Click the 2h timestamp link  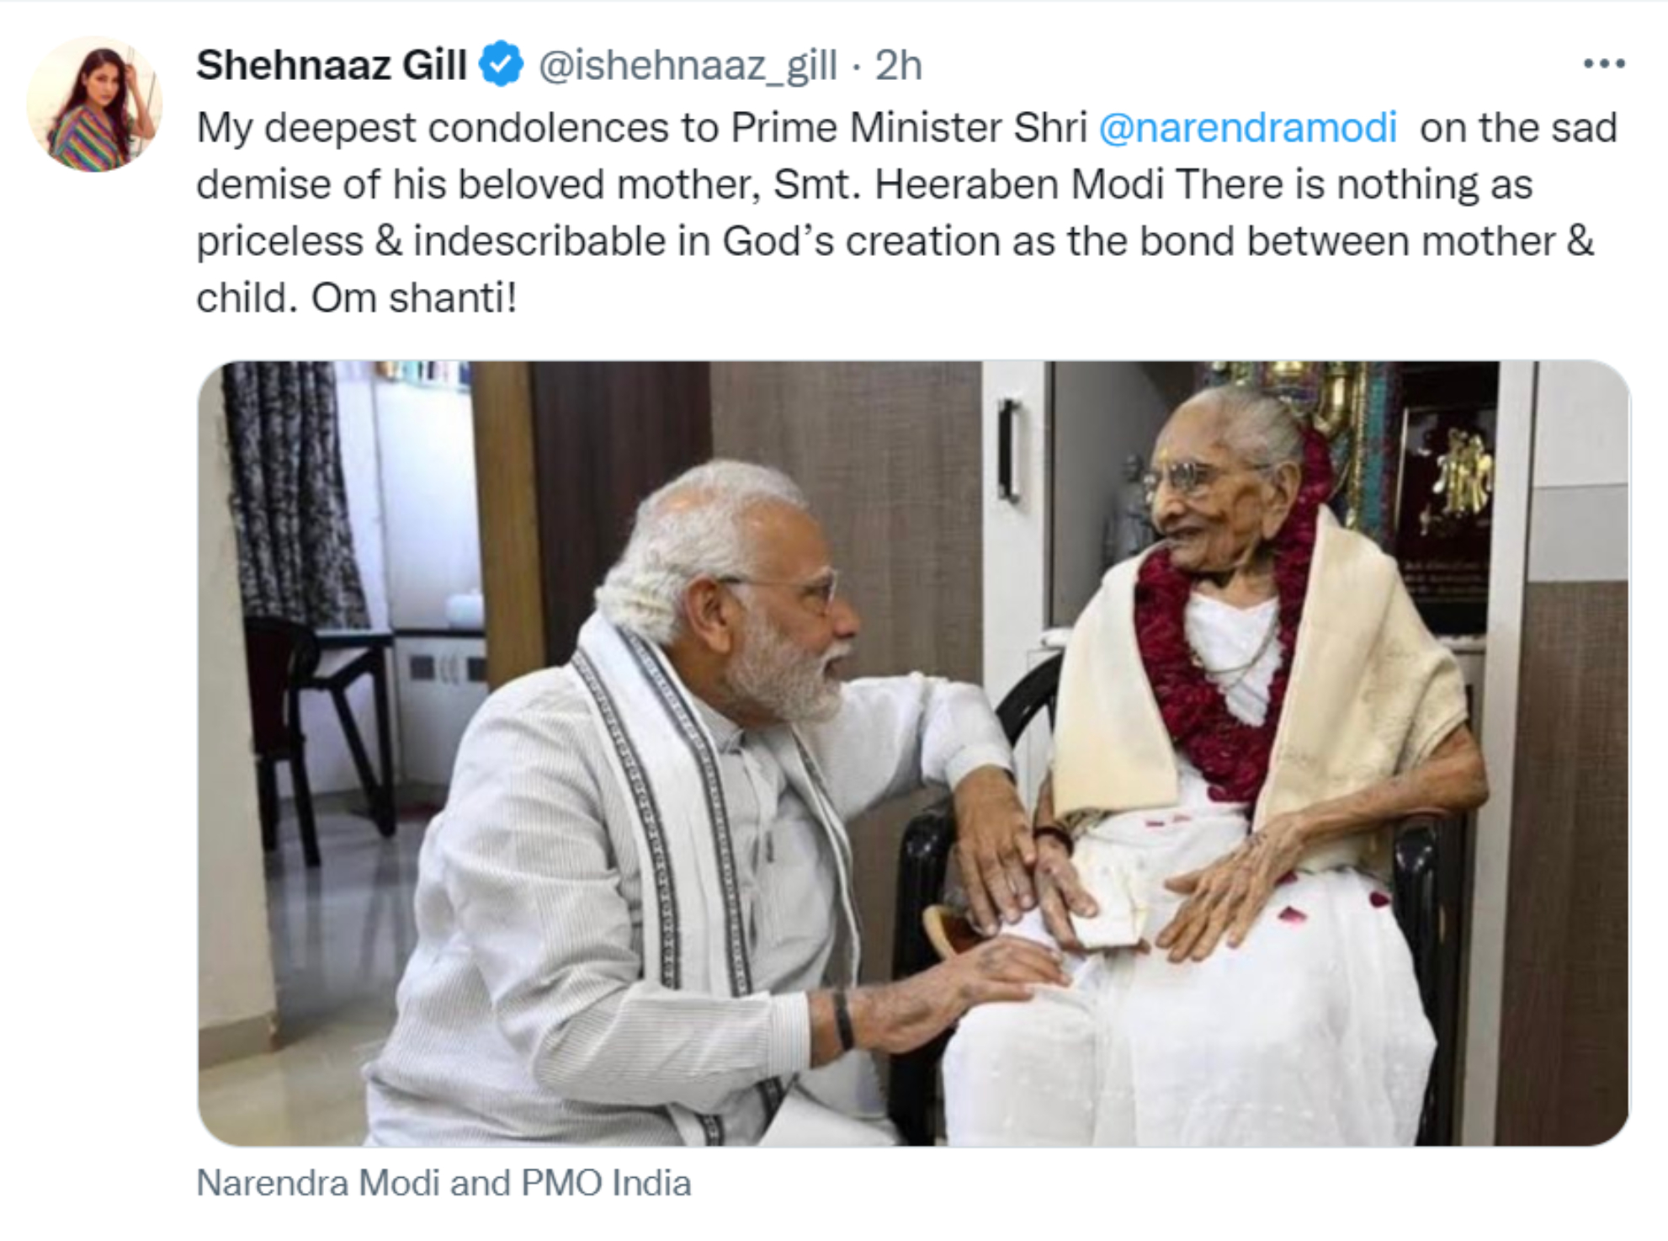pos(899,65)
